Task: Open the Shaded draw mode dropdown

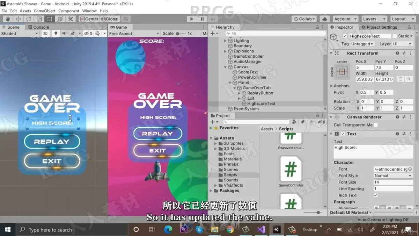Action: [x=20, y=34]
